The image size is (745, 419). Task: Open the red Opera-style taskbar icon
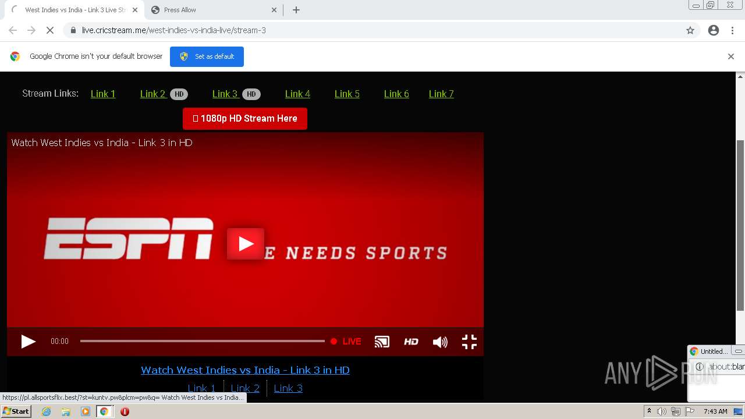(125, 411)
